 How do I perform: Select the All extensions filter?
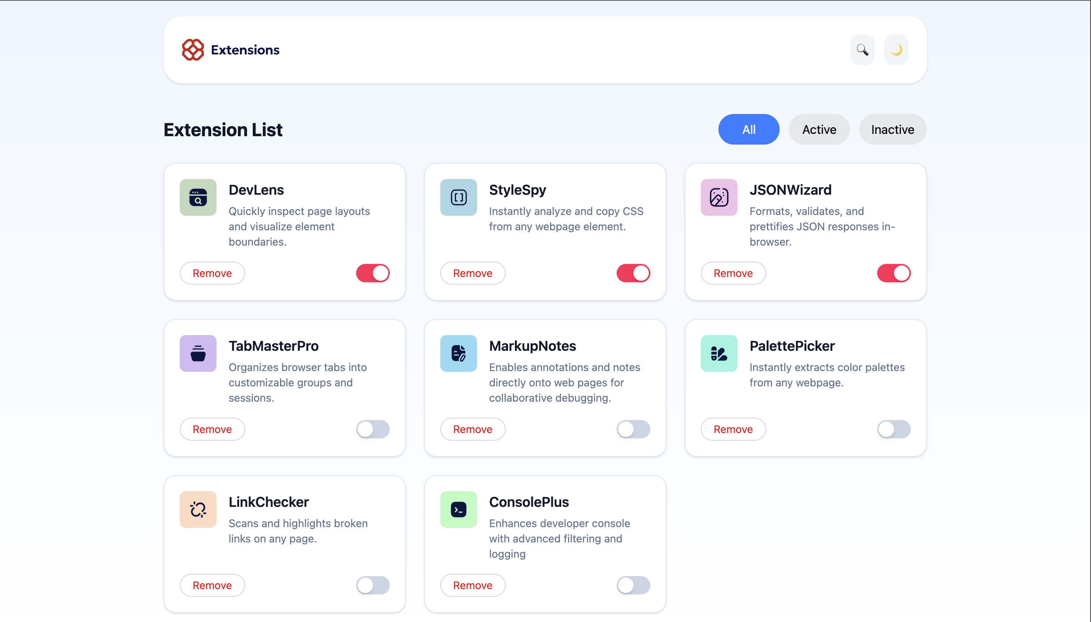click(x=748, y=129)
